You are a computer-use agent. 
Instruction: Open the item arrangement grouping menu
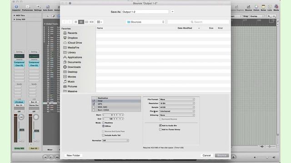[x=100, y=22]
